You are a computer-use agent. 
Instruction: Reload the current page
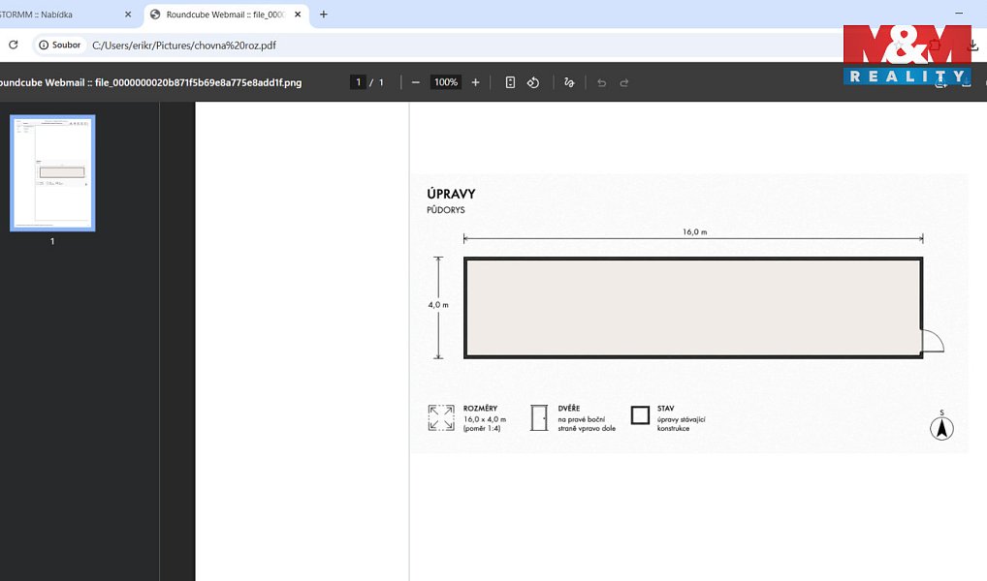pyautogui.click(x=14, y=45)
